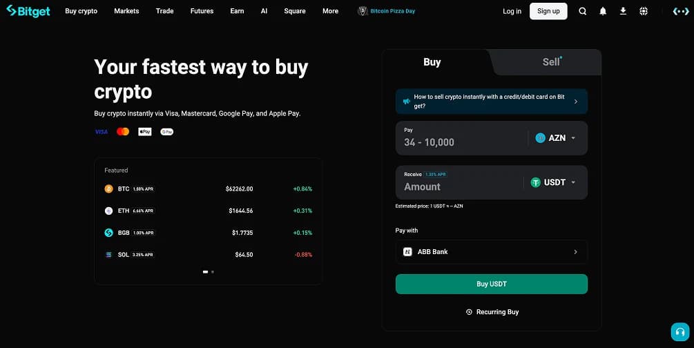Image resolution: width=694 pixels, height=348 pixels.
Task: Open the how to sell crypto announcement
Action: pyautogui.click(x=491, y=101)
